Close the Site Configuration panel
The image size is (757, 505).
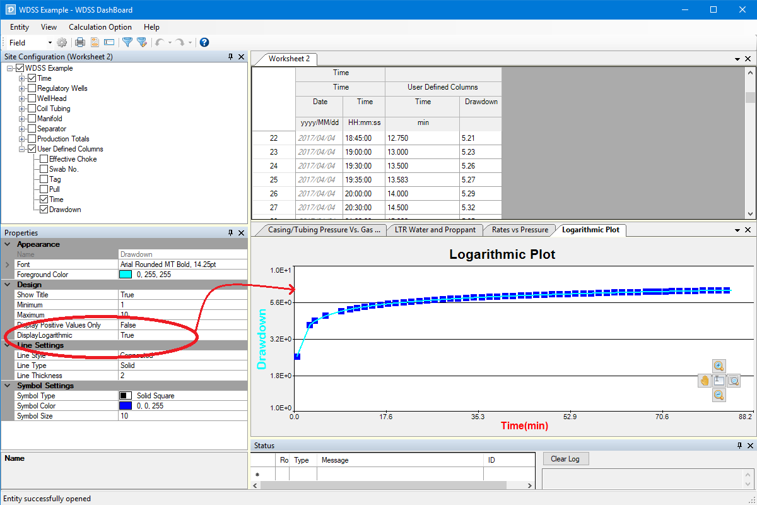(x=242, y=57)
